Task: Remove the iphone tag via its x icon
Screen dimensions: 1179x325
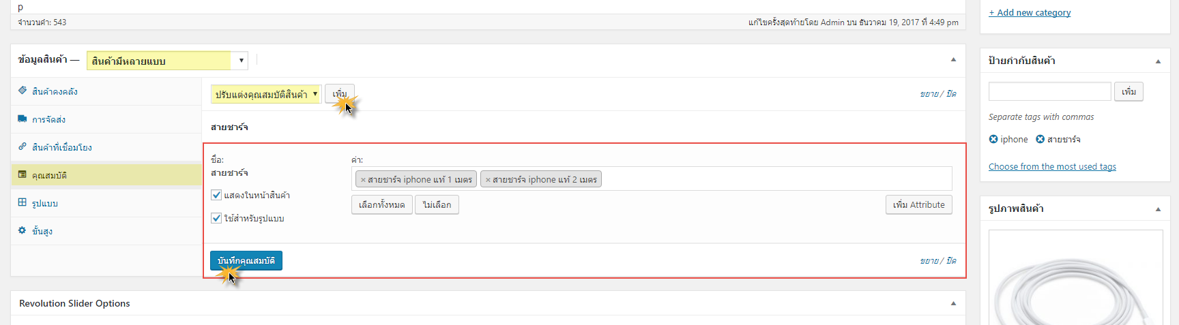Action: pos(993,139)
